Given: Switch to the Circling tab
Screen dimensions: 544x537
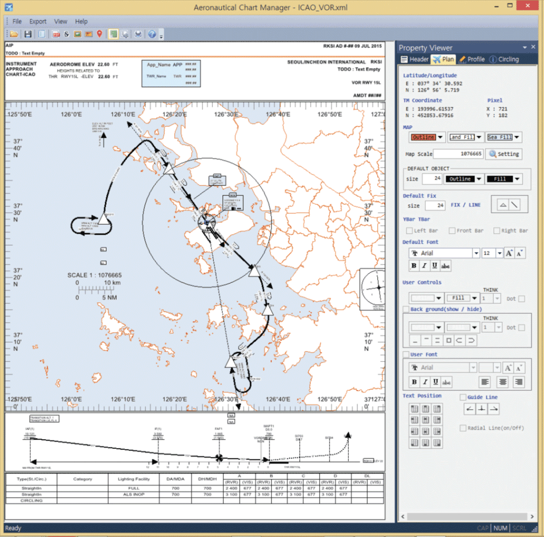Looking at the screenshot, I should click(x=504, y=59).
